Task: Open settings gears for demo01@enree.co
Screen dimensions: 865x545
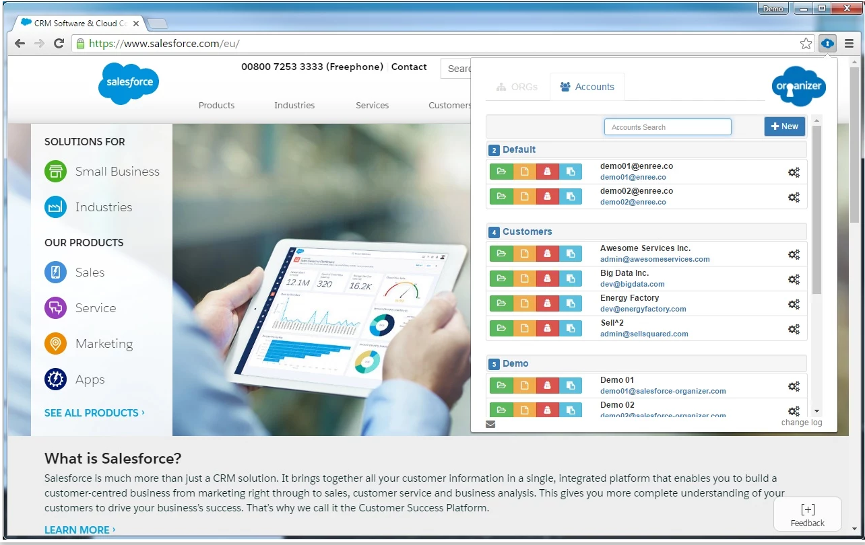Action: pyautogui.click(x=794, y=172)
